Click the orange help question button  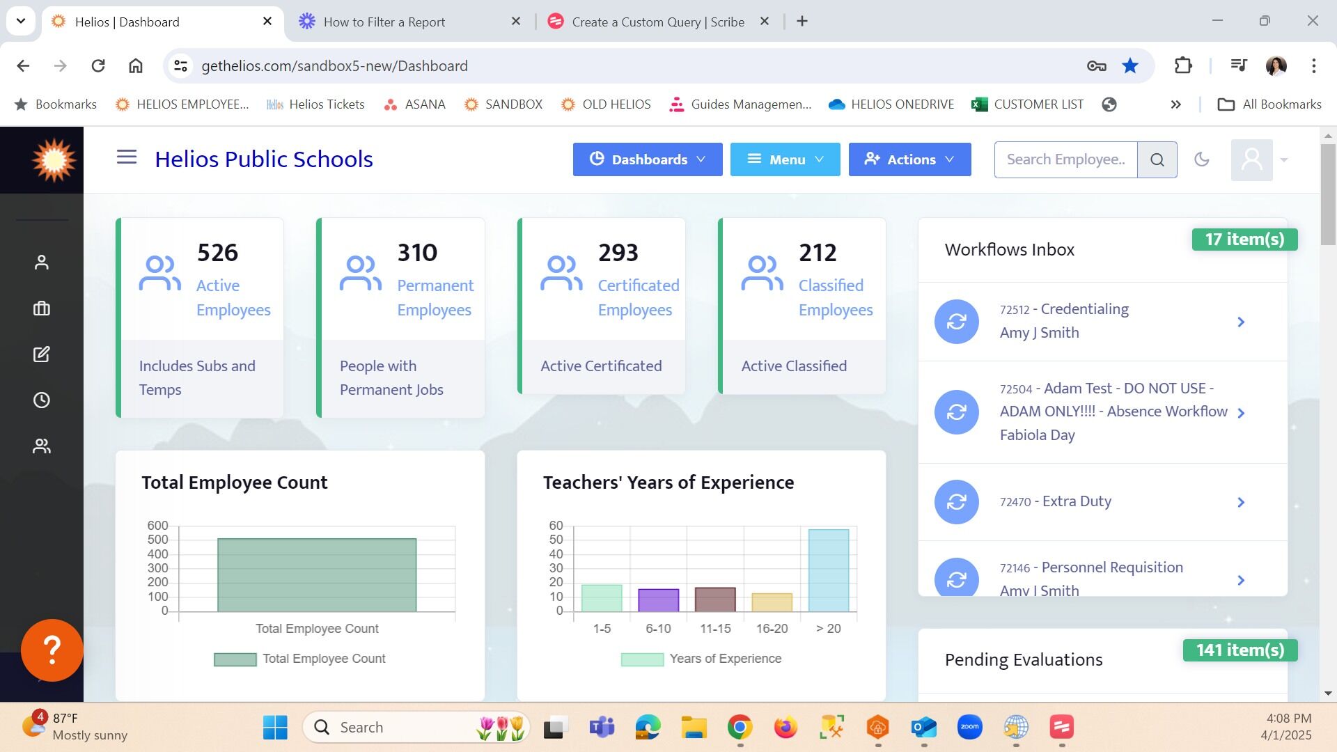[x=52, y=650]
